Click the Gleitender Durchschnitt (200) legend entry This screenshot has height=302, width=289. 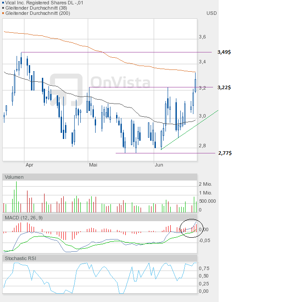(38, 13)
